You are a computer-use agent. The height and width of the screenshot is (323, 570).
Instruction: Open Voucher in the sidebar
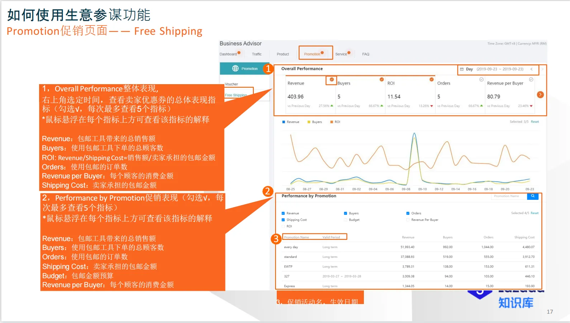pyautogui.click(x=231, y=85)
